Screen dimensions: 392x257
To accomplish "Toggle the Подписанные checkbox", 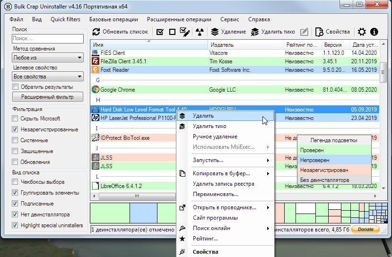I will [x=15, y=204].
